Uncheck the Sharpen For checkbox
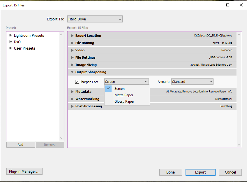 (x=77, y=82)
